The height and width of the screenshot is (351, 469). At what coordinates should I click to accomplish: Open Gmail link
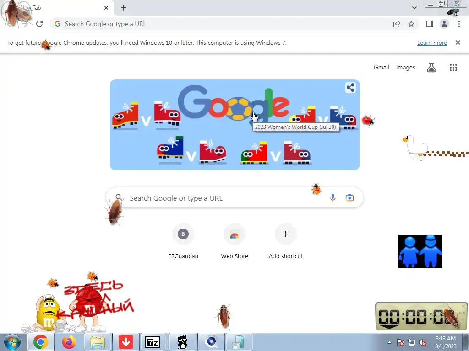click(x=381, y=68)
